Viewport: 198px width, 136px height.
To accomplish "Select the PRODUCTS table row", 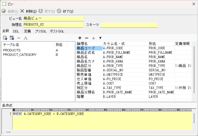I will coord(38,50).
